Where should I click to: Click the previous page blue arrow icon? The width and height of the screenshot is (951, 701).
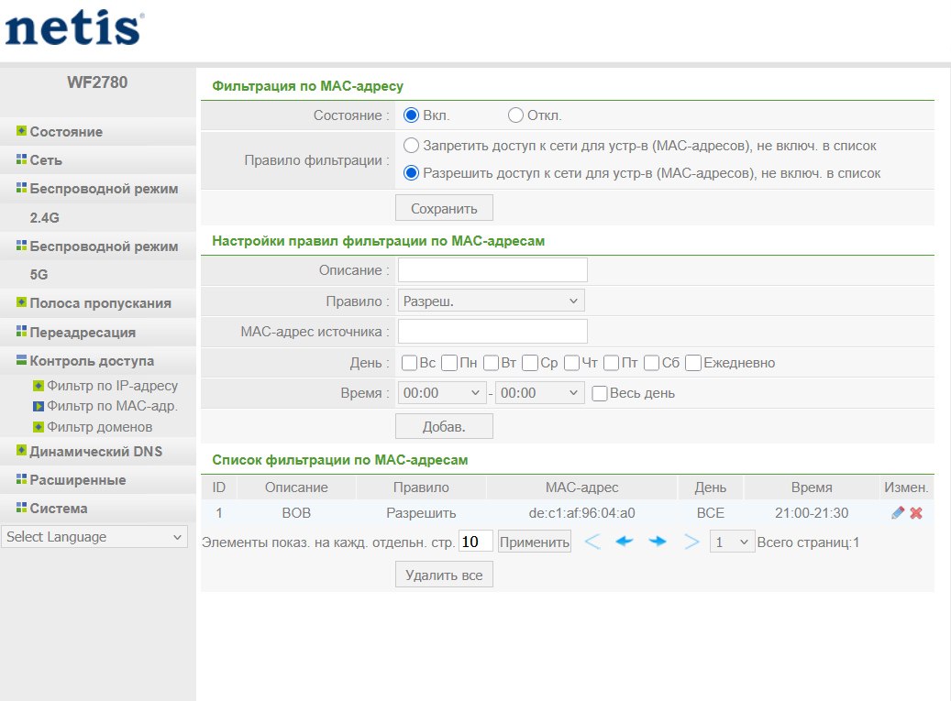625,542
